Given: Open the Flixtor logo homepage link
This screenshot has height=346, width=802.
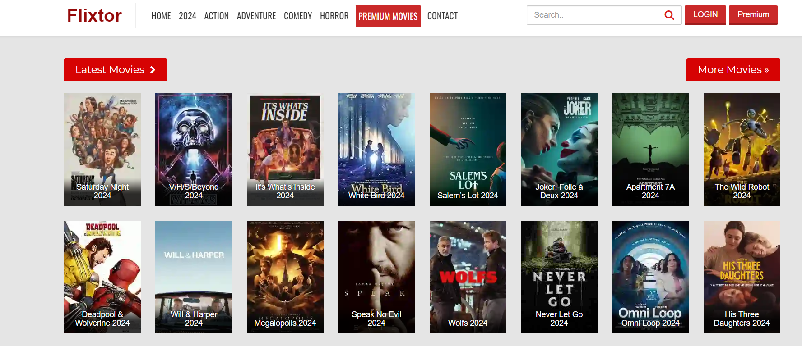Looking at the screenshot, I should click(x=94, y=15).
